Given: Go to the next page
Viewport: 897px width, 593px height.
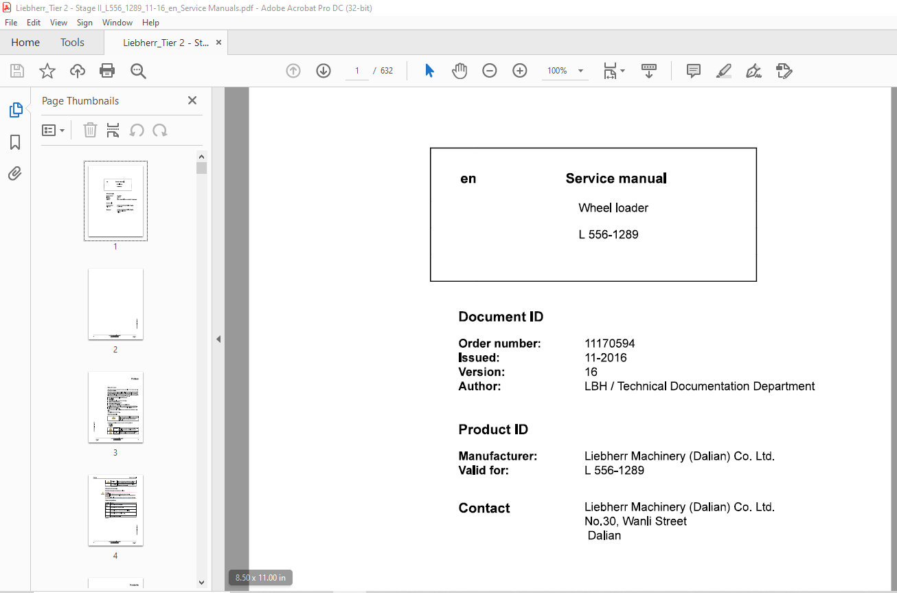Looking at the screenshot, I should tap(323, 71).
